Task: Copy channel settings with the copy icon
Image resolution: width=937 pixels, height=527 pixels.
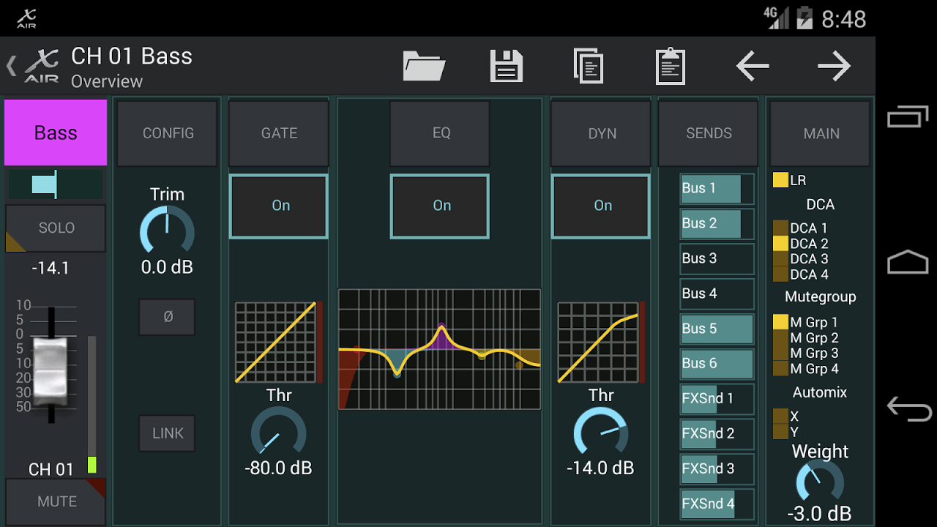Action: click(589, 66)
